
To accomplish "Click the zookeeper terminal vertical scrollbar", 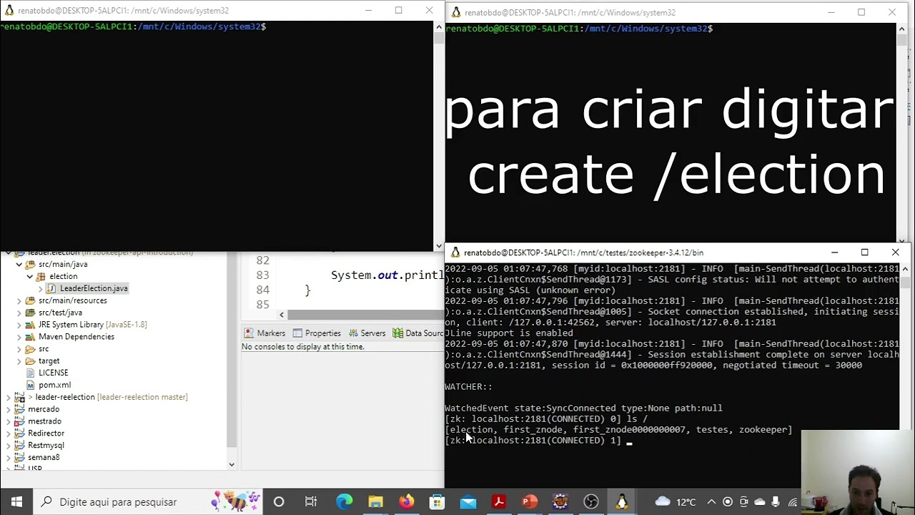I will pos(905,281).
